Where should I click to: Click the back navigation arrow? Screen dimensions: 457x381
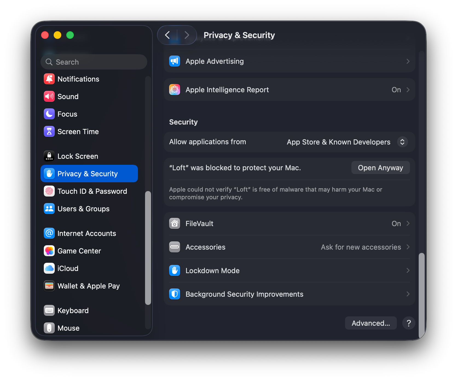pos(167,35)
